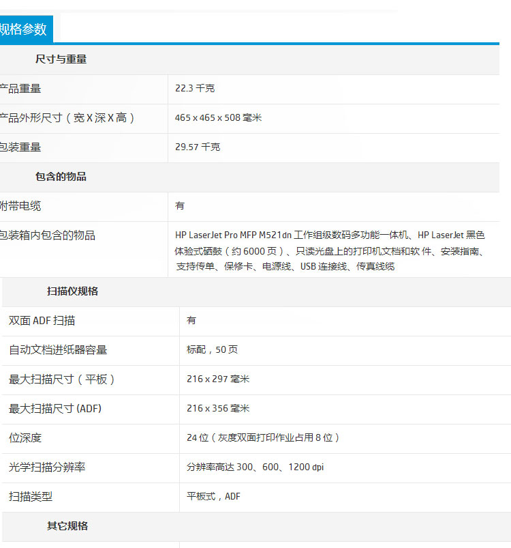Click the 最大扫描尺寸 (ADF) label
This screenshot has height=548, width=511.
pyautogui.click(x=55, y=409)
